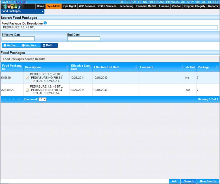Open the Row count dropdown
This screenshot has width=220, height=184.
click(43, 99)
